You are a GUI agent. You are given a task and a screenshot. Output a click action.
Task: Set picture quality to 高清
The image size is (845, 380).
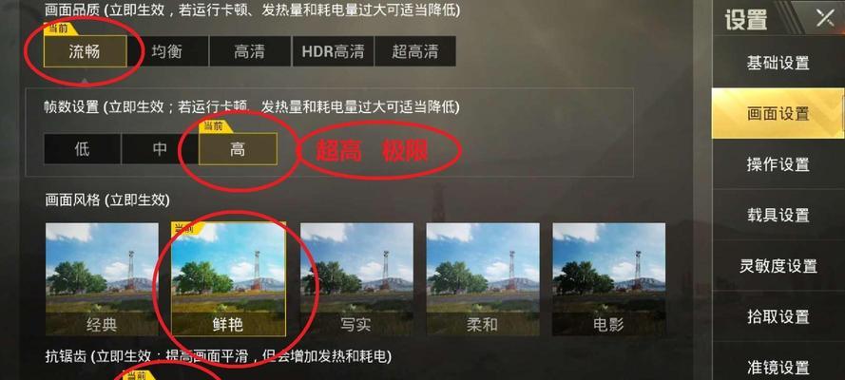point(250,51)
